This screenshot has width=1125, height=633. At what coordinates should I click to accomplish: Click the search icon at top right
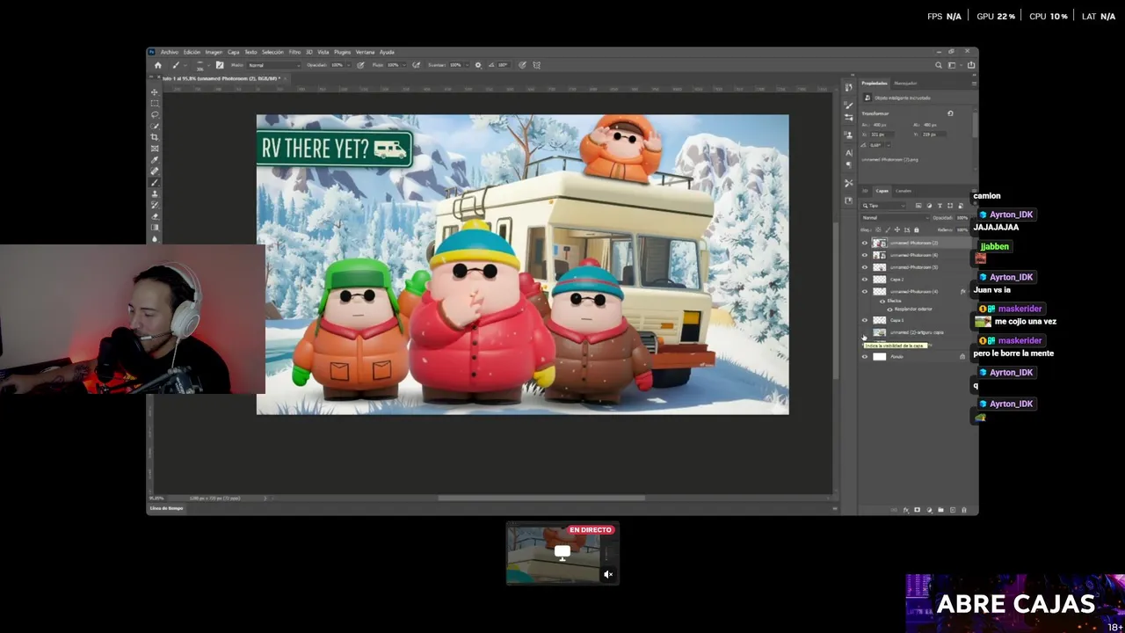tap(939, 65)
